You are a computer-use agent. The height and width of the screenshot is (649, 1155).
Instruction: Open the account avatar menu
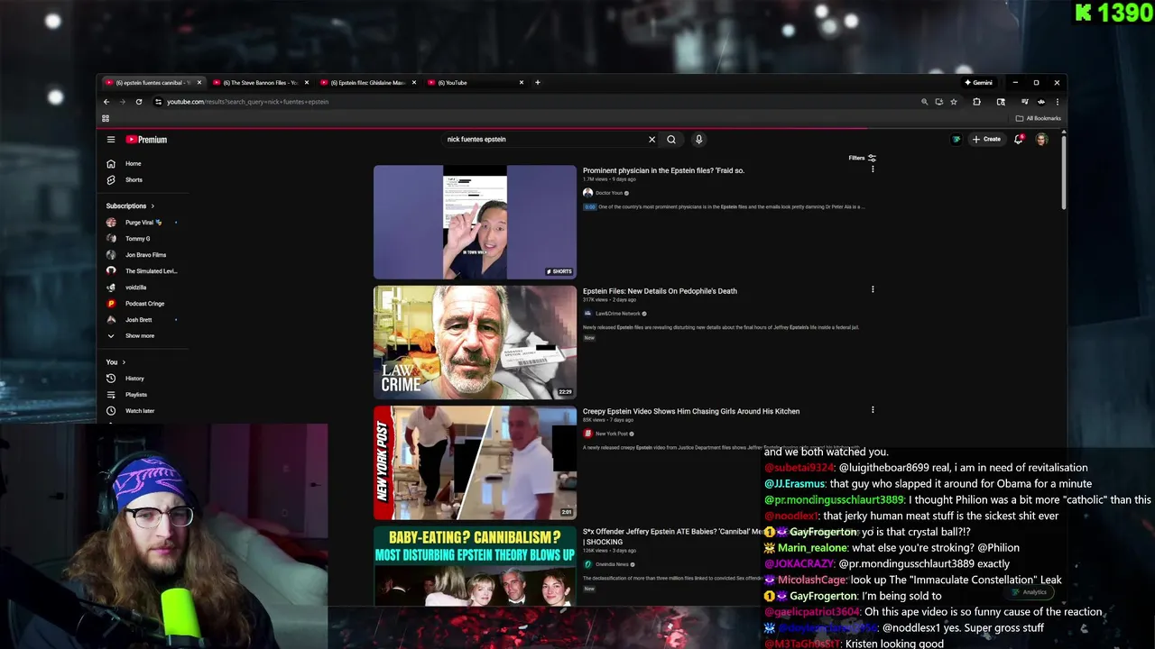(1041, 140)
